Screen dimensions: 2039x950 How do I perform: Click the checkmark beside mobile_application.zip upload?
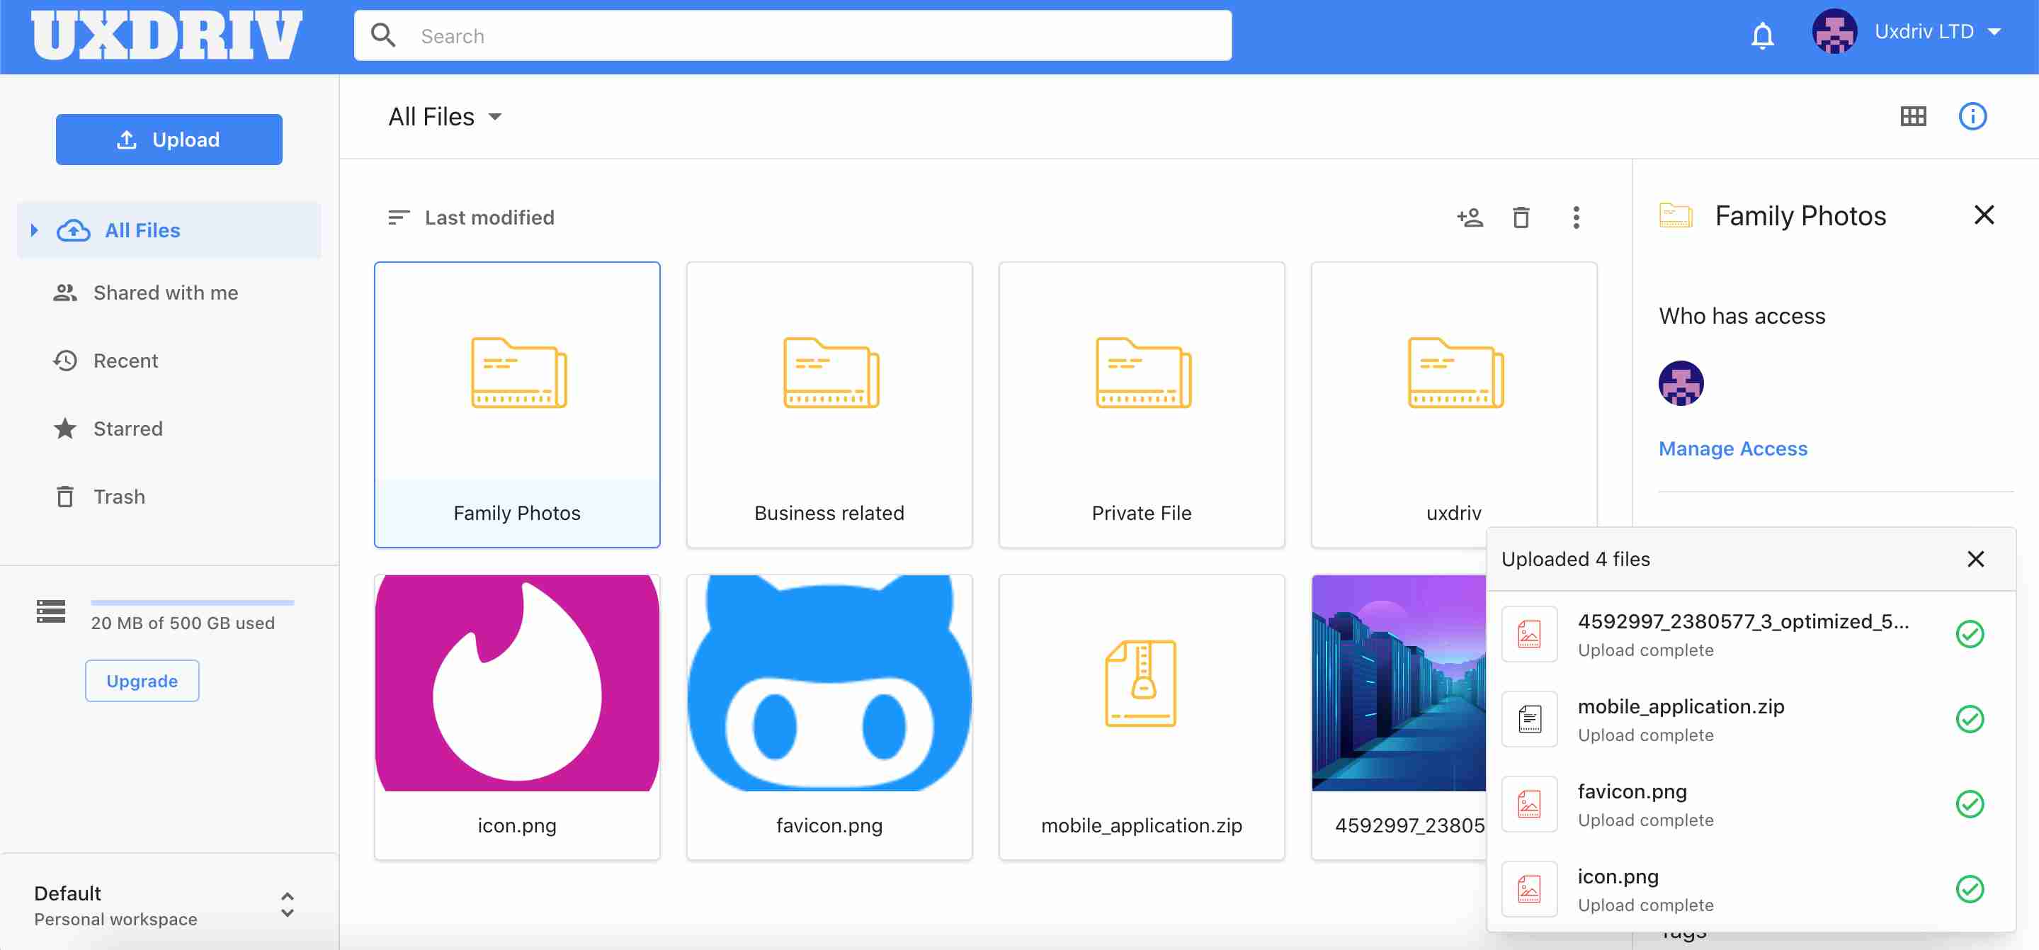coord(1970,719)
